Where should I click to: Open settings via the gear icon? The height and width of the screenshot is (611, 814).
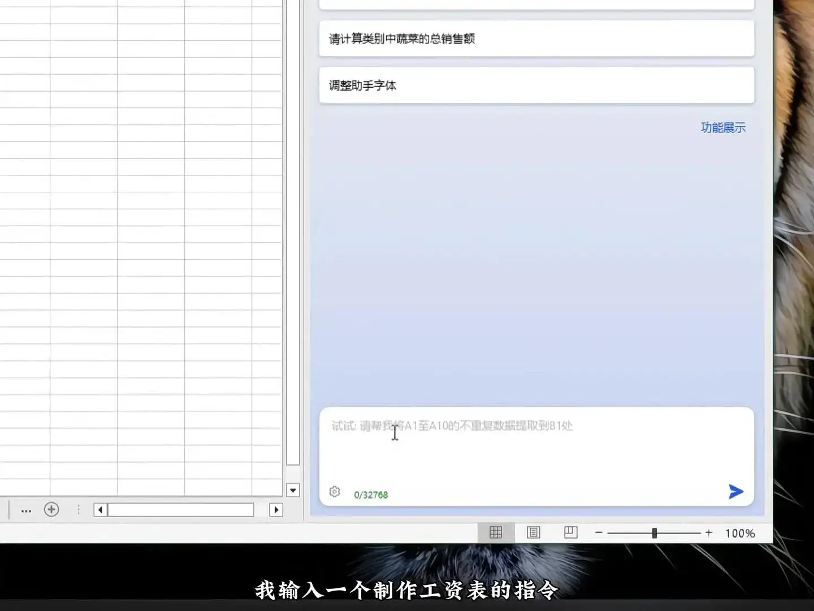pos(335,492)
